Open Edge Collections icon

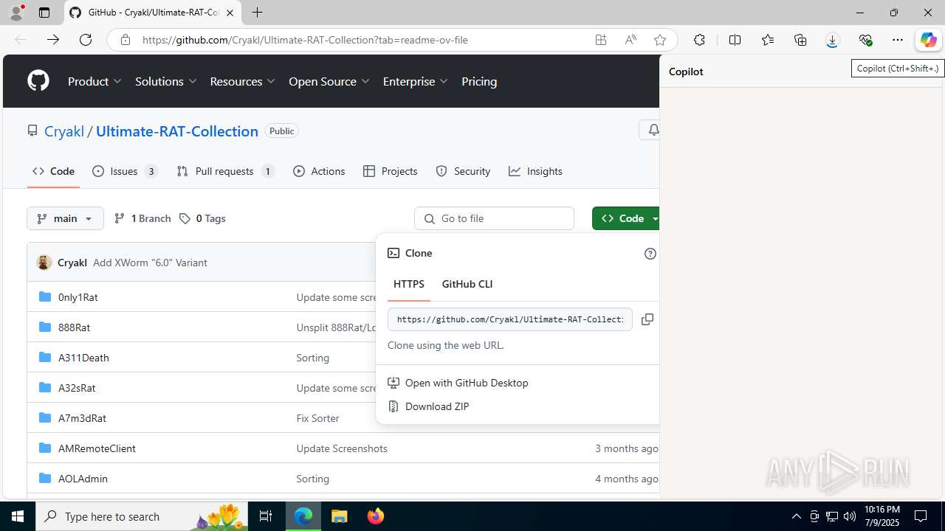tap(800, 40)
